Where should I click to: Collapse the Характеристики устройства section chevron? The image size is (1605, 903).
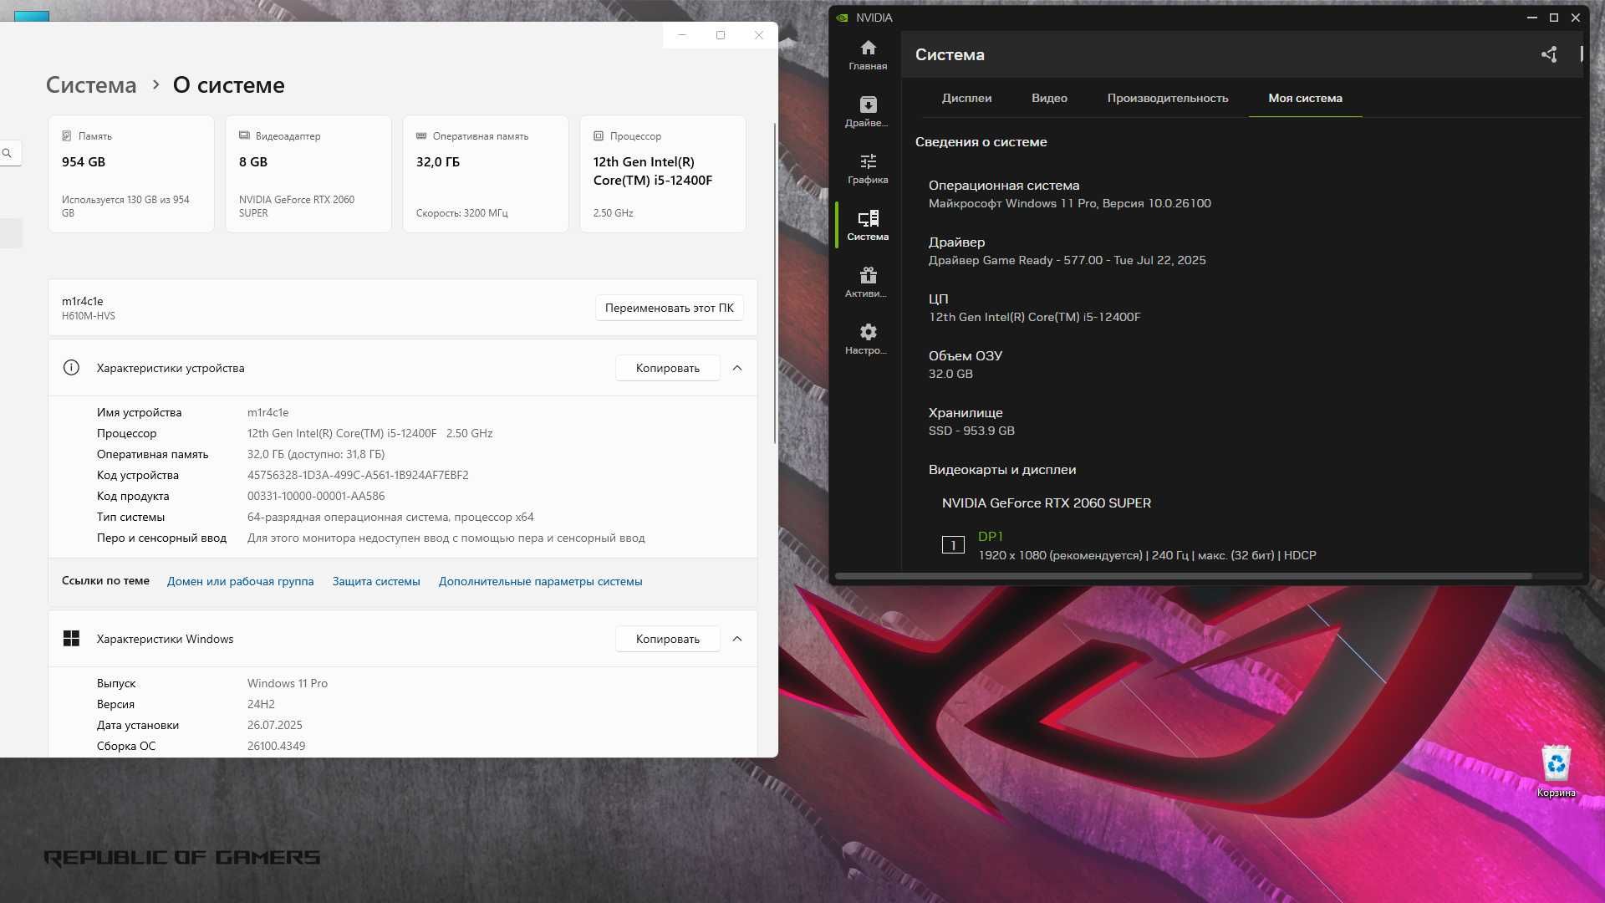(737, 368)
